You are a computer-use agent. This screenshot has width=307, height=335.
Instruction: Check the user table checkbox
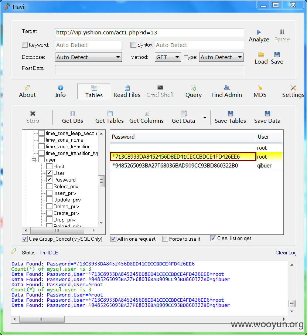coord(42,160)
